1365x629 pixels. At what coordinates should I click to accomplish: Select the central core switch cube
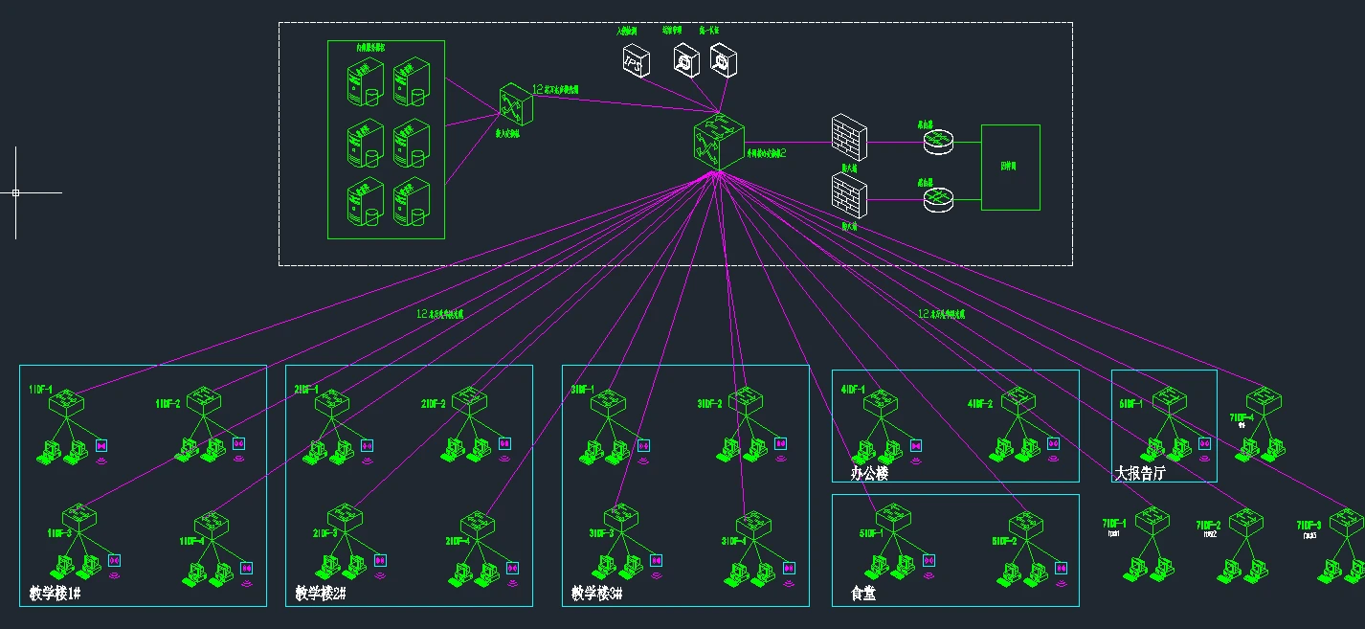coord(719,142)
